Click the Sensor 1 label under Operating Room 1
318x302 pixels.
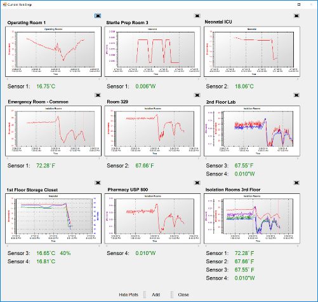tap(19, 86)
